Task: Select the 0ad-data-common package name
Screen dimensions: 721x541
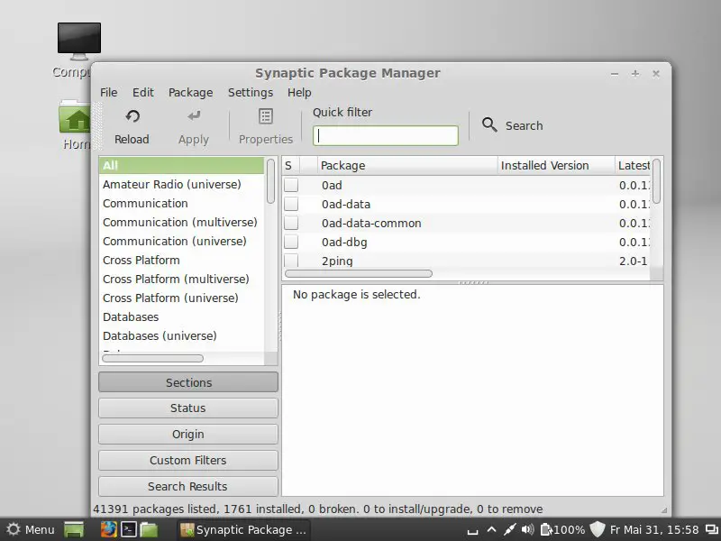Action: tap(371, 223)
